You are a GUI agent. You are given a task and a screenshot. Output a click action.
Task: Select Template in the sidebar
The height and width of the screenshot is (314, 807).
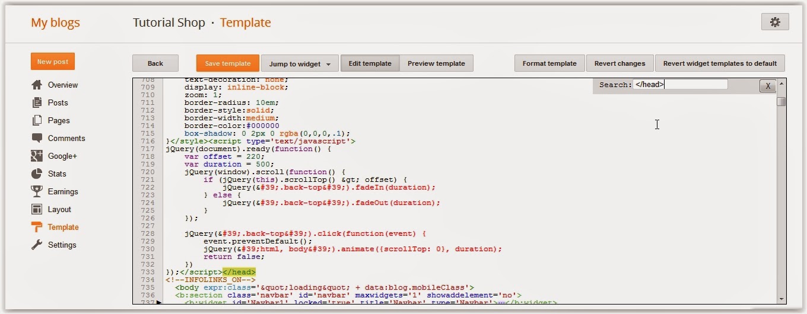pos(63,227)
